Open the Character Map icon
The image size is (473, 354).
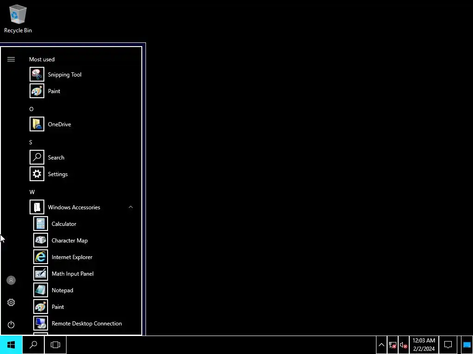coord(41,240)
